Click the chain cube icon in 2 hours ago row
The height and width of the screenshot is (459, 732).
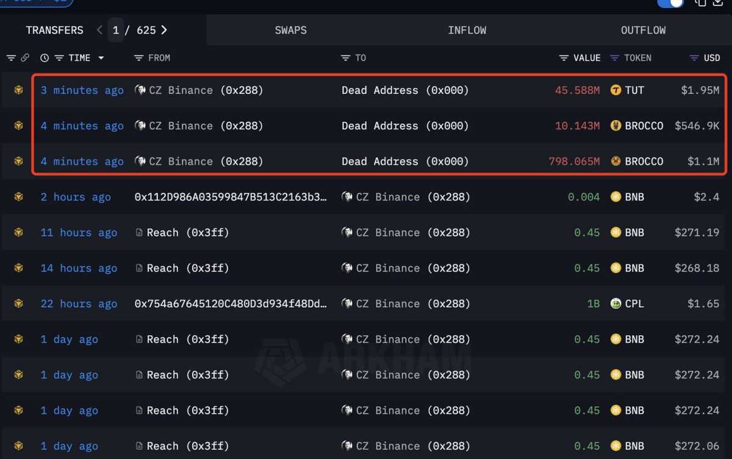click(x=19, y=197)
